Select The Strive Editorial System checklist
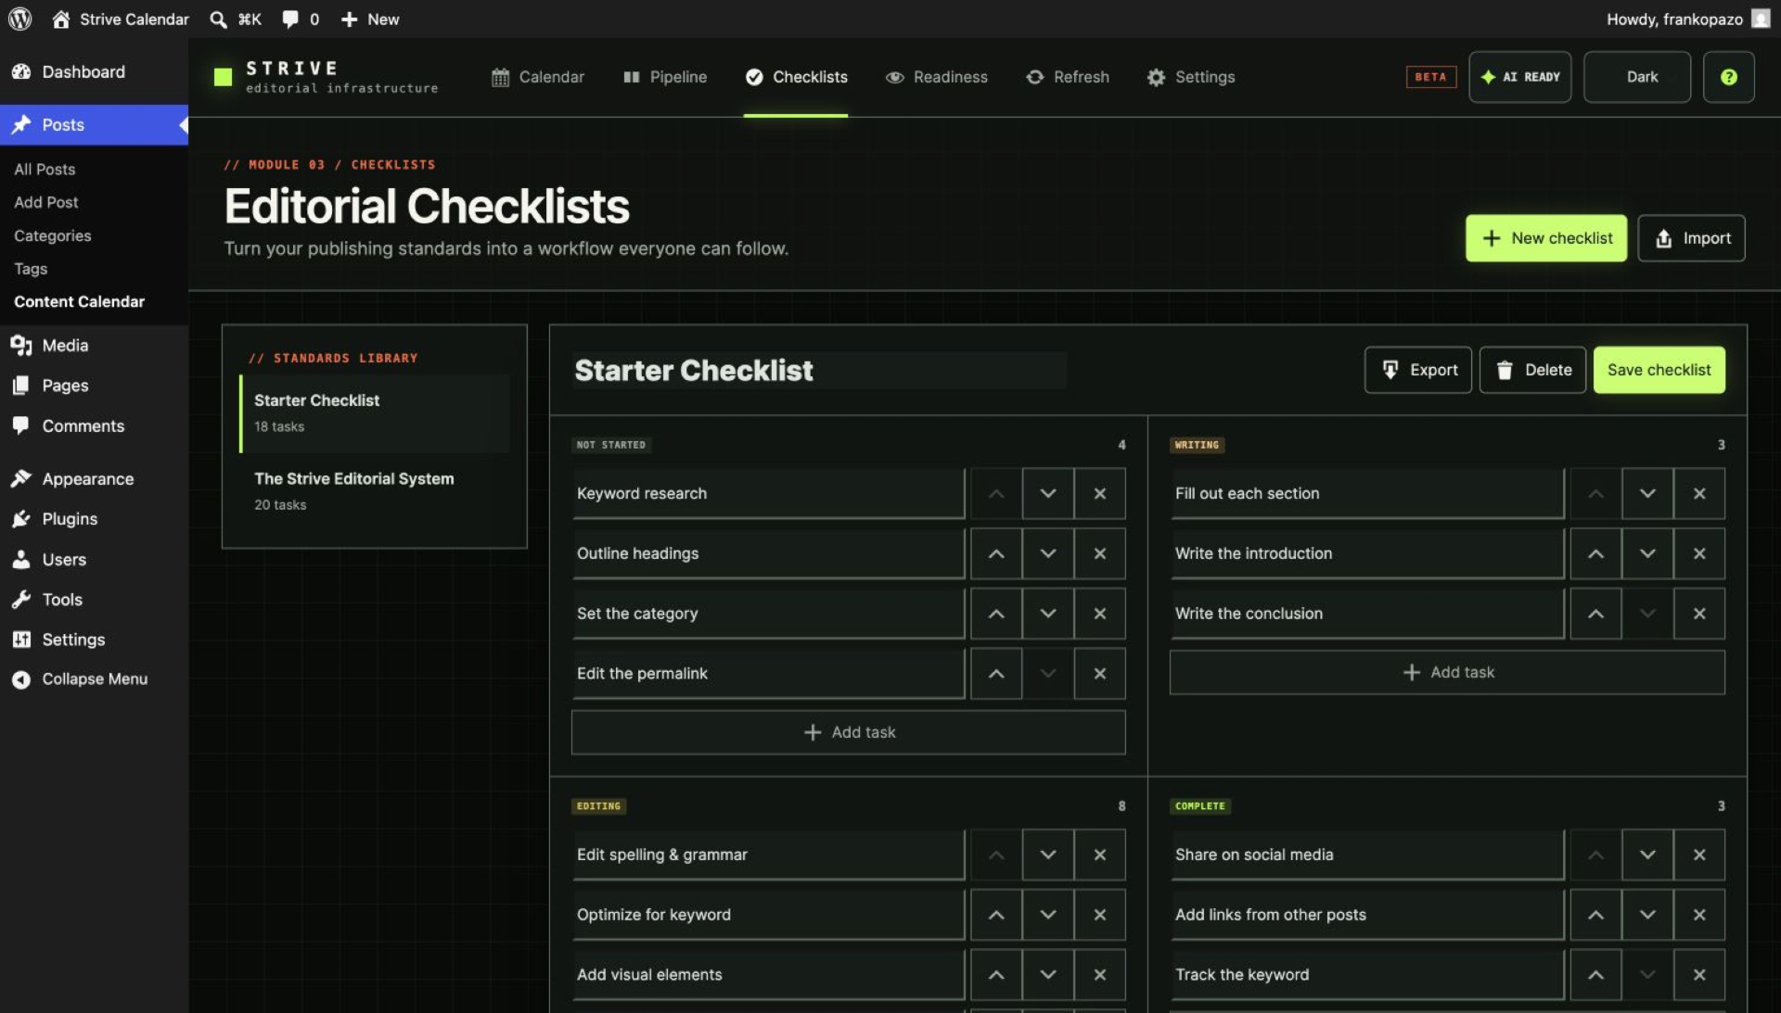This screenshot has height=1013, width=1781. pos(375,491)
